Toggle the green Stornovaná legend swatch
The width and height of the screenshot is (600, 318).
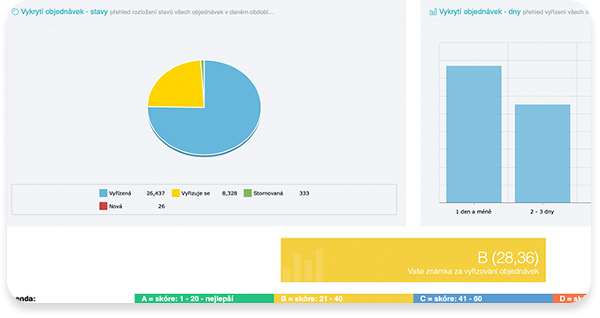[248, 193]
